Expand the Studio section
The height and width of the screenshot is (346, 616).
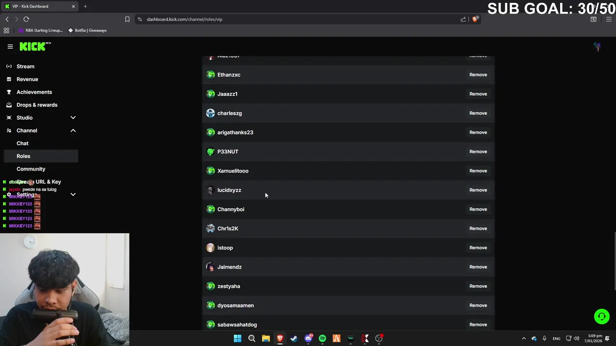point(40,118)
